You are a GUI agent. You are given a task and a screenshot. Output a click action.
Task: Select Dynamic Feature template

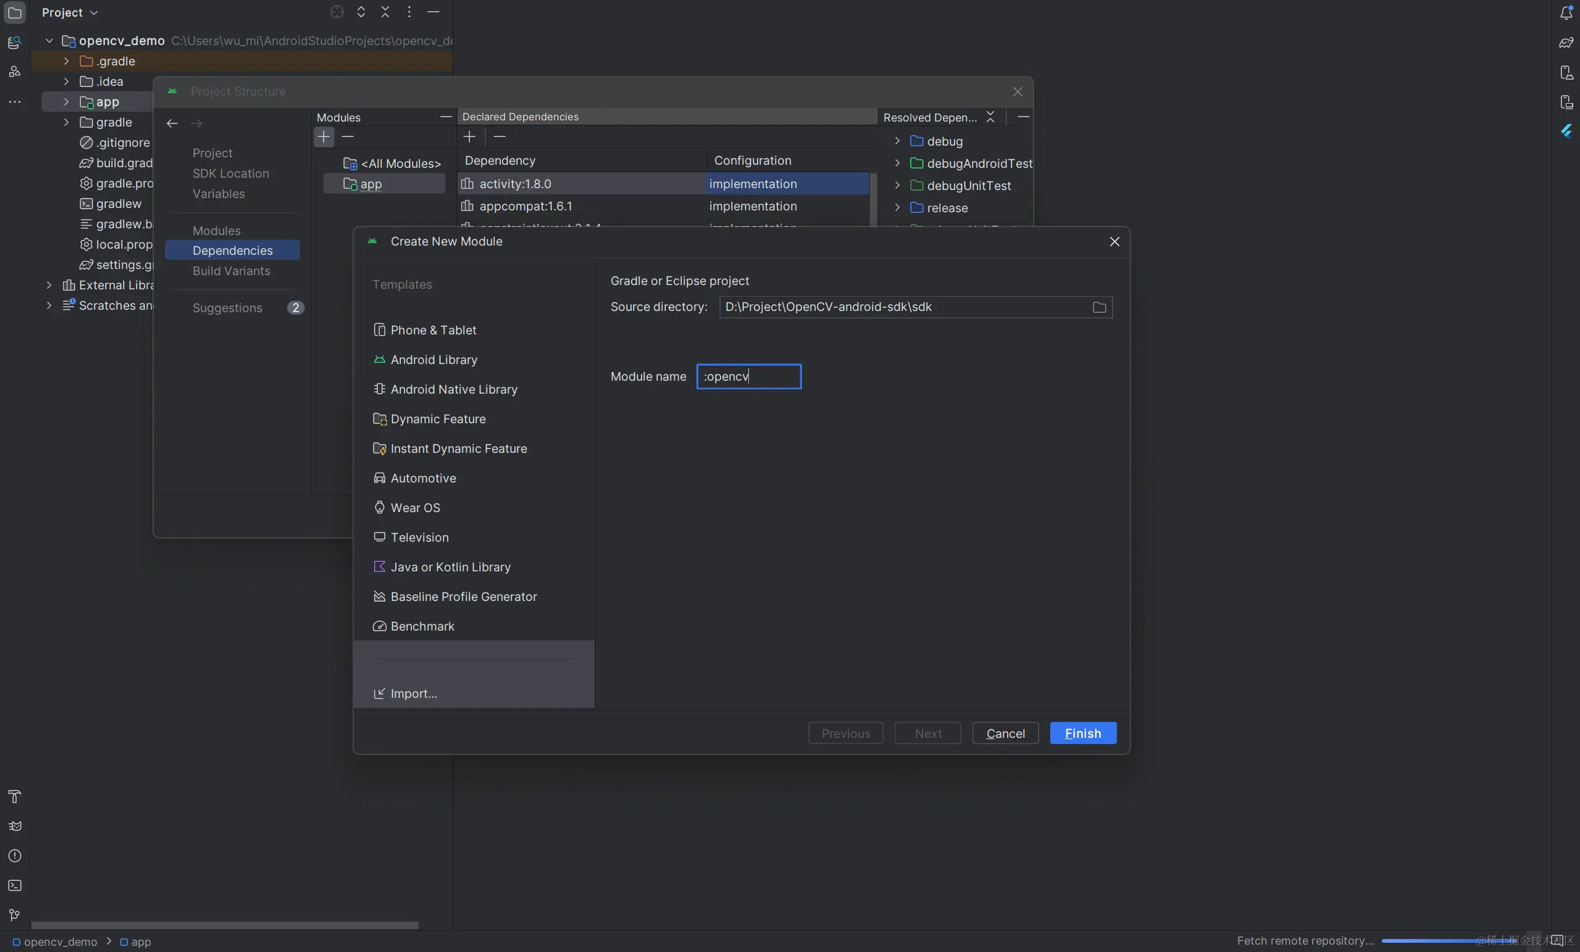coord(474,419)
